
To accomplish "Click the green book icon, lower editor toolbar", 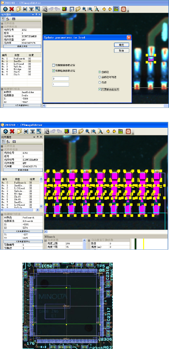I will tap(120, 131).
